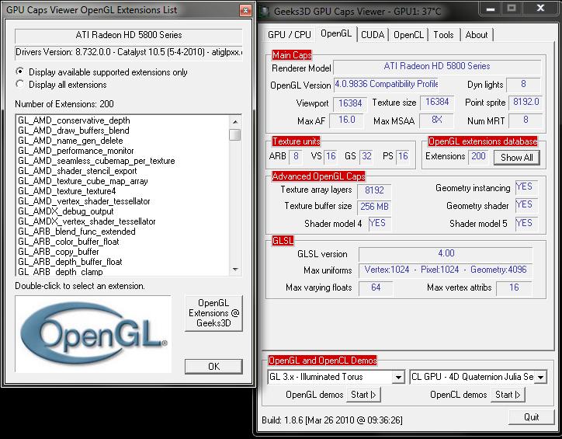This screenshot has height=439, width=562.
Task: Select GL_AMD_seamless_cubemap_per_texture extension
Action: (96, 161)
